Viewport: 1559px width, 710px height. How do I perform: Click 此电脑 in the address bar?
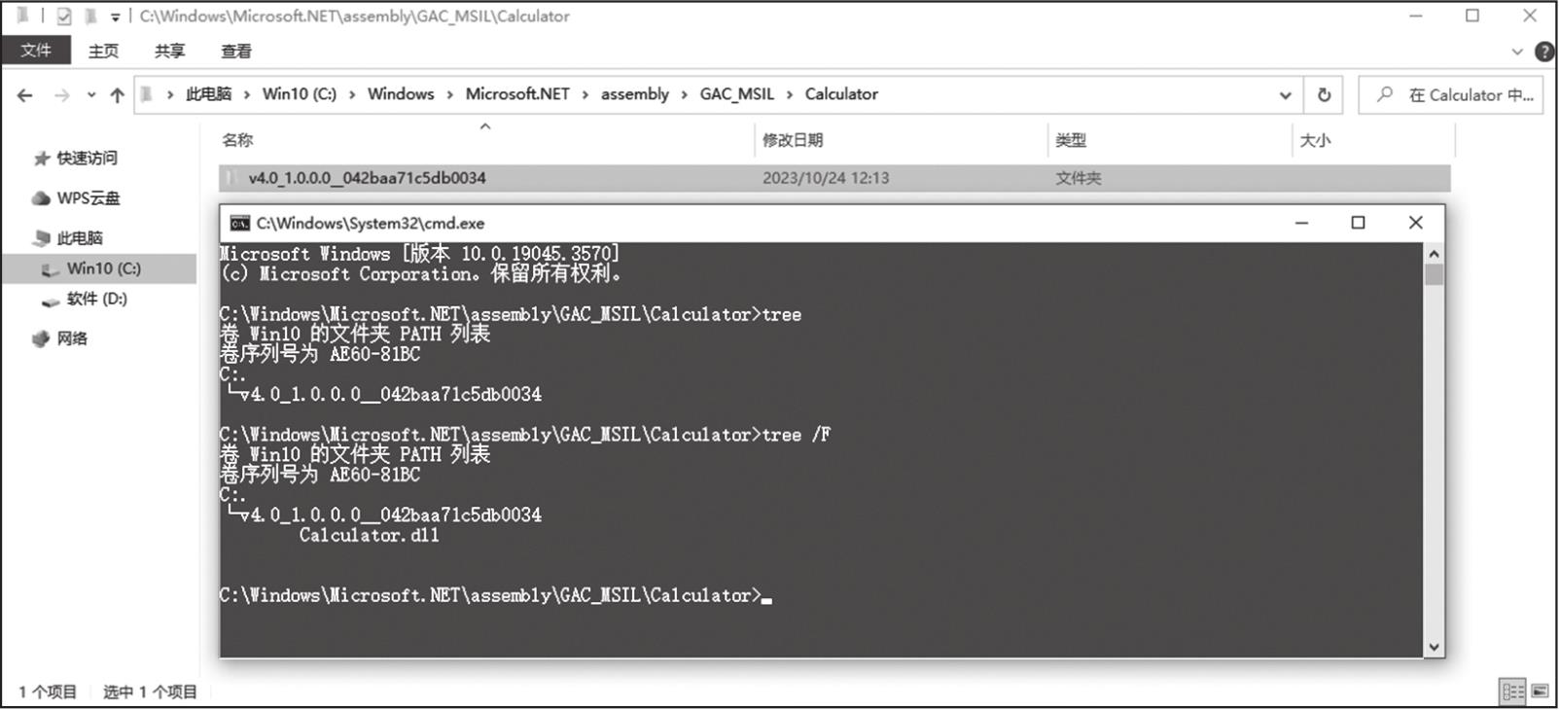(208, 94)
